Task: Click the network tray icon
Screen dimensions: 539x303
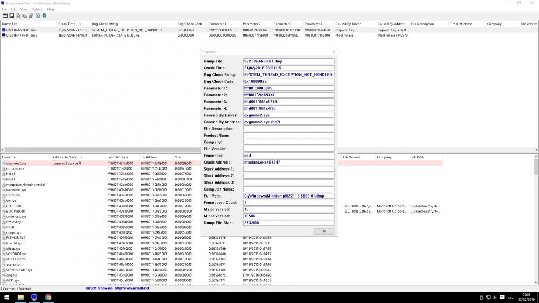Action: (x=488, y=298)
